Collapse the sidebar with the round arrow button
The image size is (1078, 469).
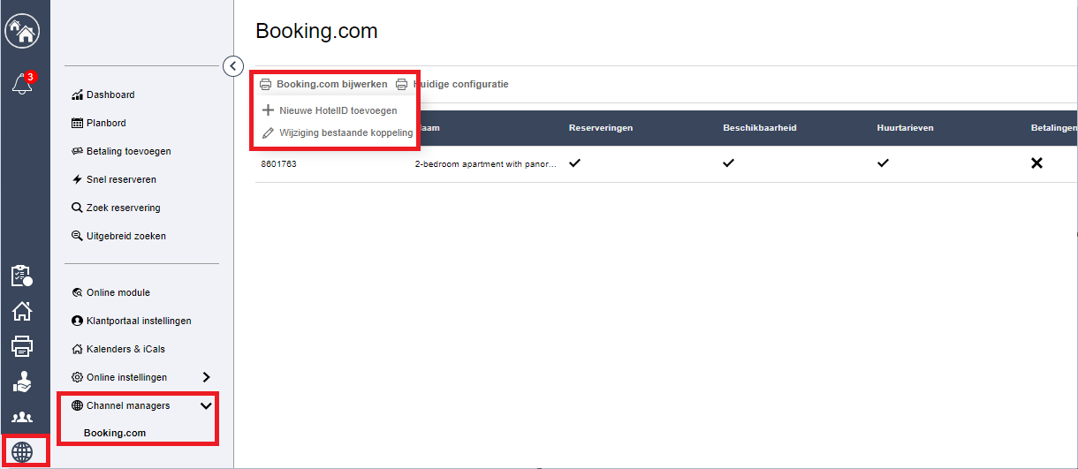click(233, 65)
